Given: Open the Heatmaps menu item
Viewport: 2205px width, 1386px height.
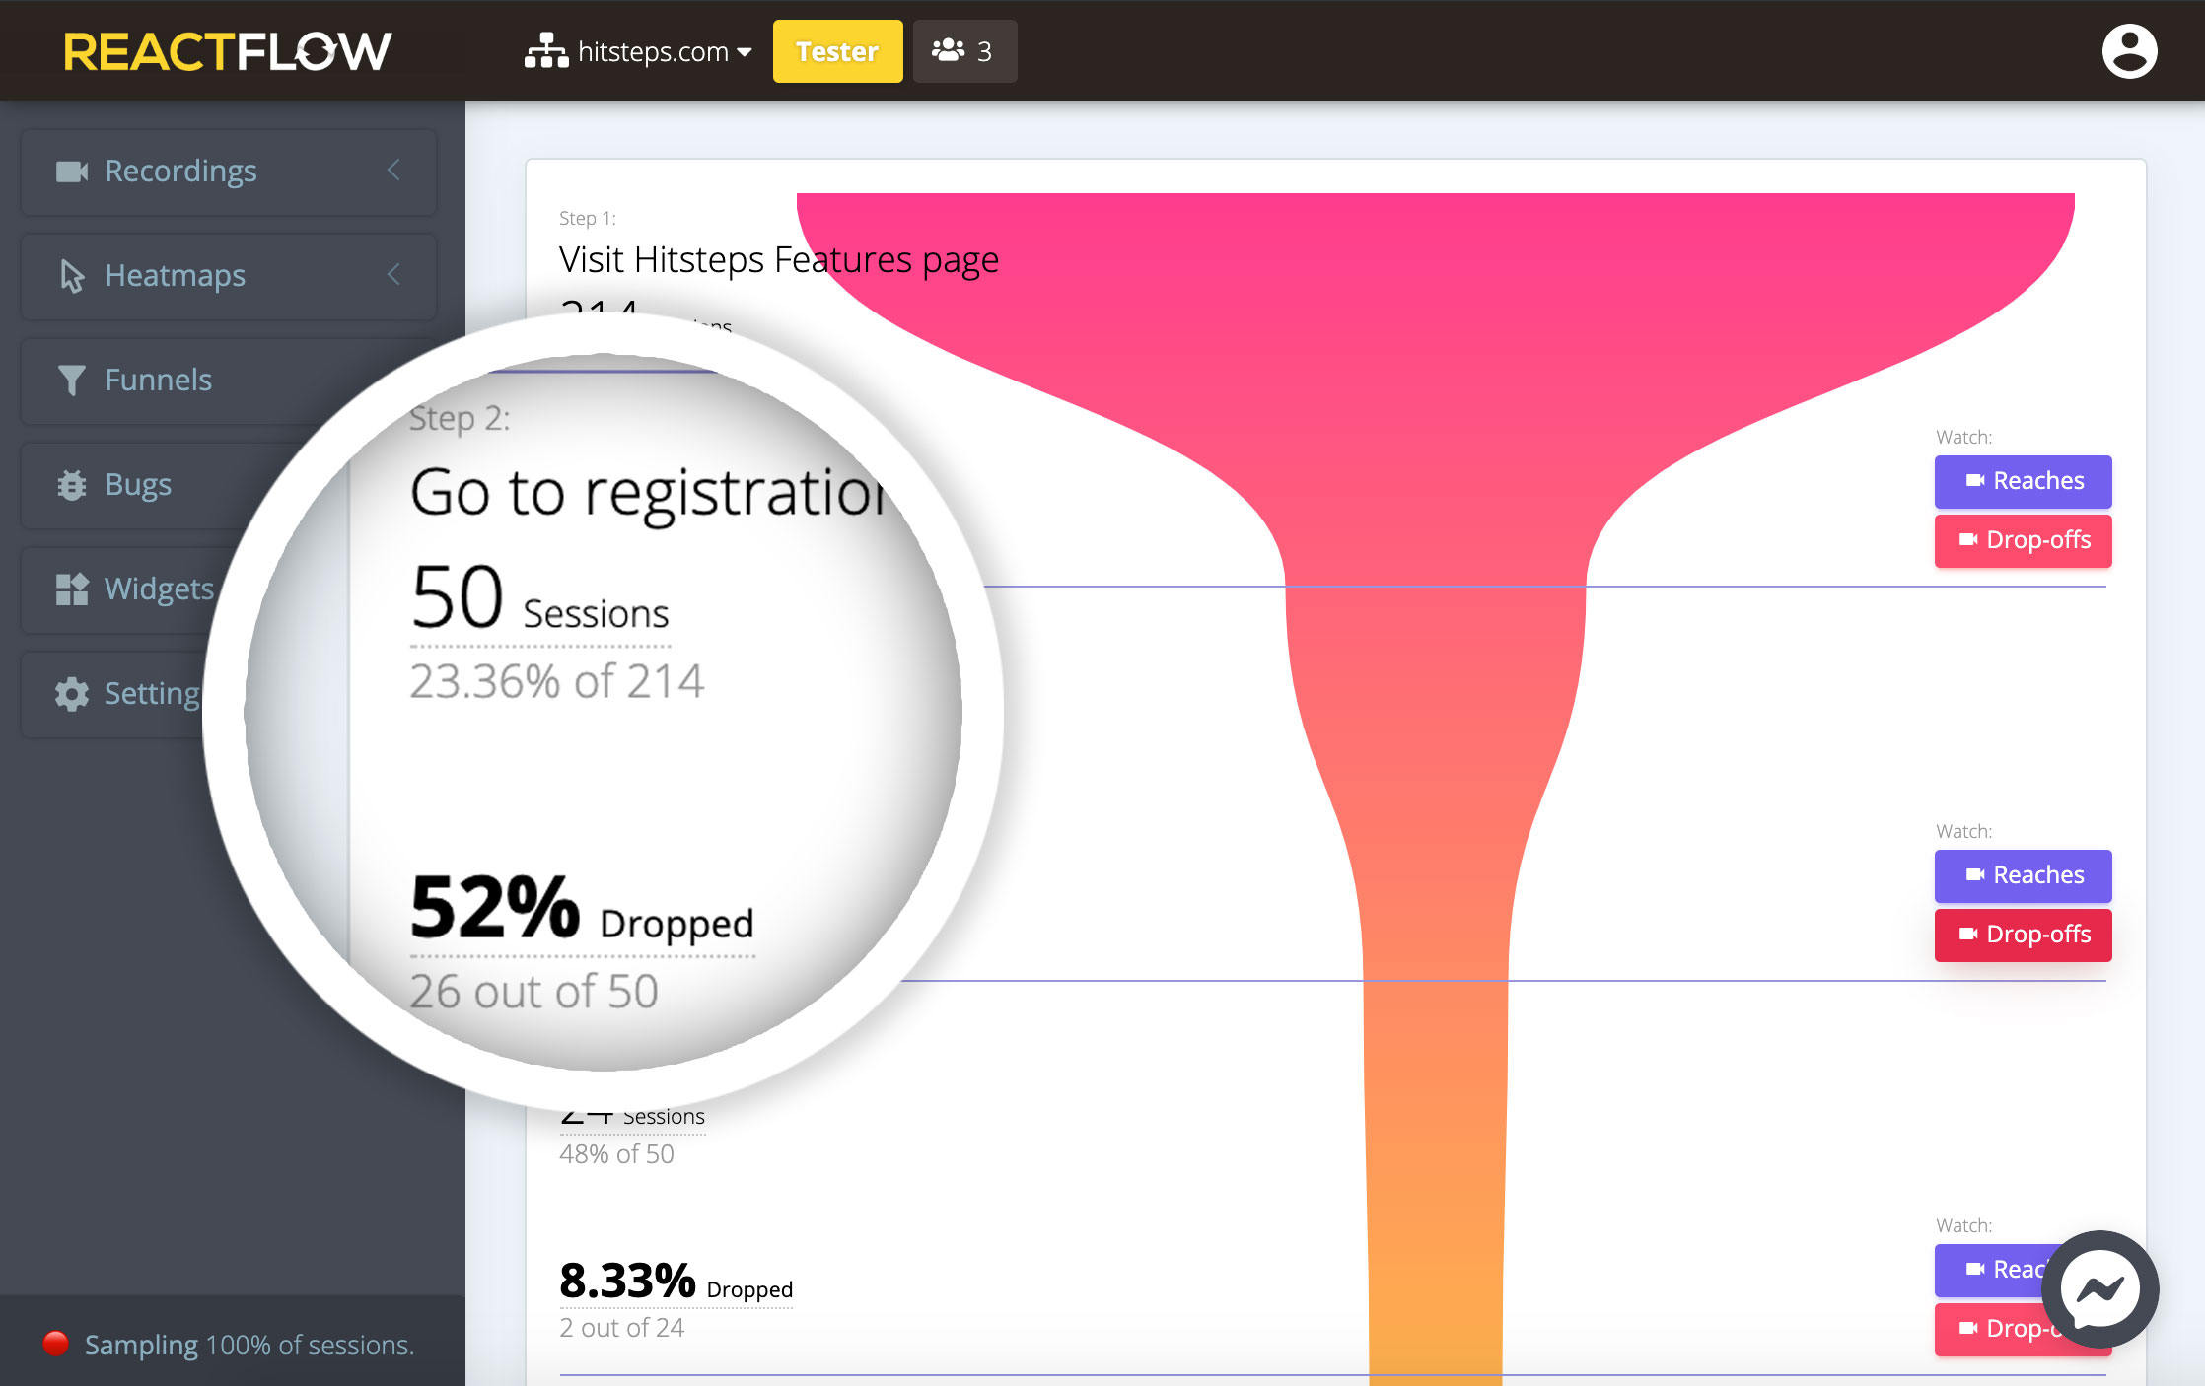Looking at the screenshot, I should [x=229, y=276].
